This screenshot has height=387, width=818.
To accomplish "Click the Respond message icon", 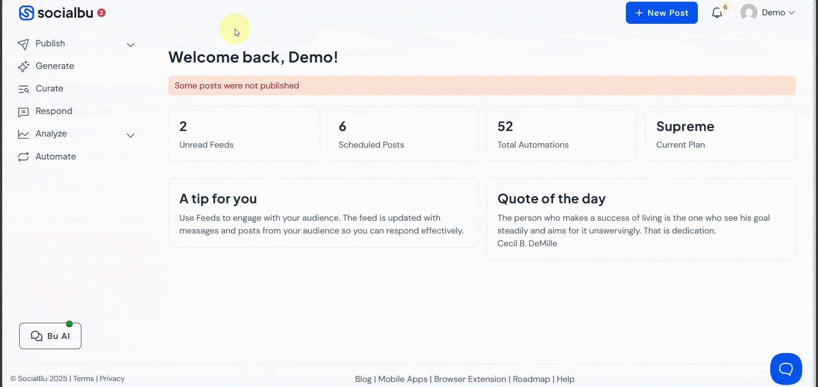I will click(23, 112).
